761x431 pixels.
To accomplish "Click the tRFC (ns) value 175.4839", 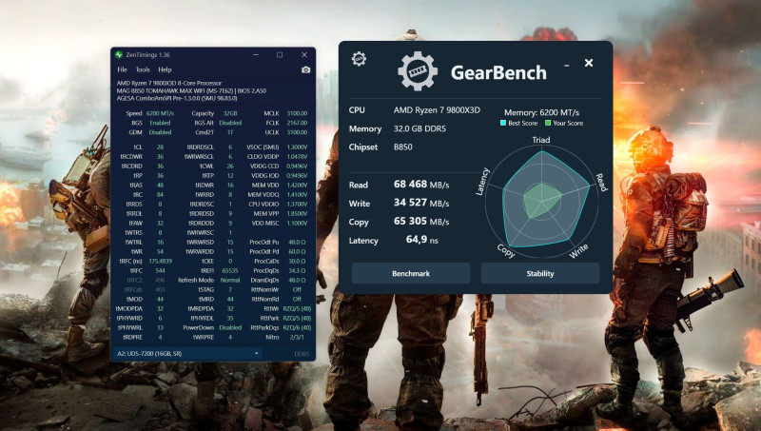I will (x=160, y=261).
